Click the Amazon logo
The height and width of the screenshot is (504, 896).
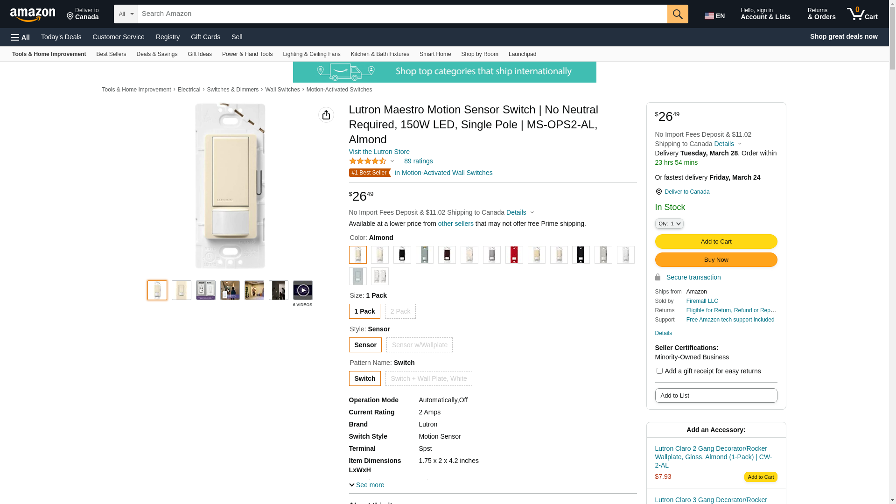click(33, 14)
